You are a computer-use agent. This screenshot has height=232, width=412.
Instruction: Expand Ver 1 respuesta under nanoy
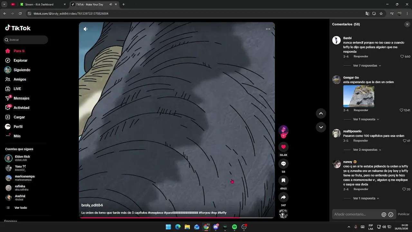[366, 198]
